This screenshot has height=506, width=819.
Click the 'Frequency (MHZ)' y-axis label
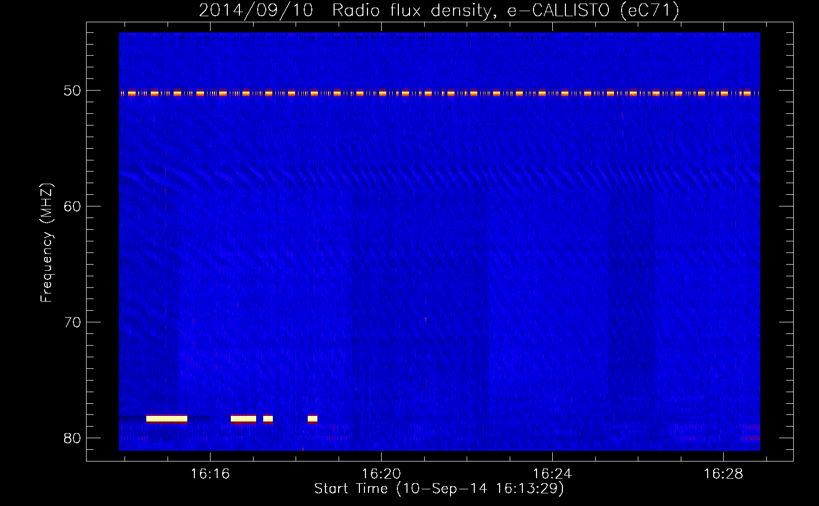[x=47, y=243]
